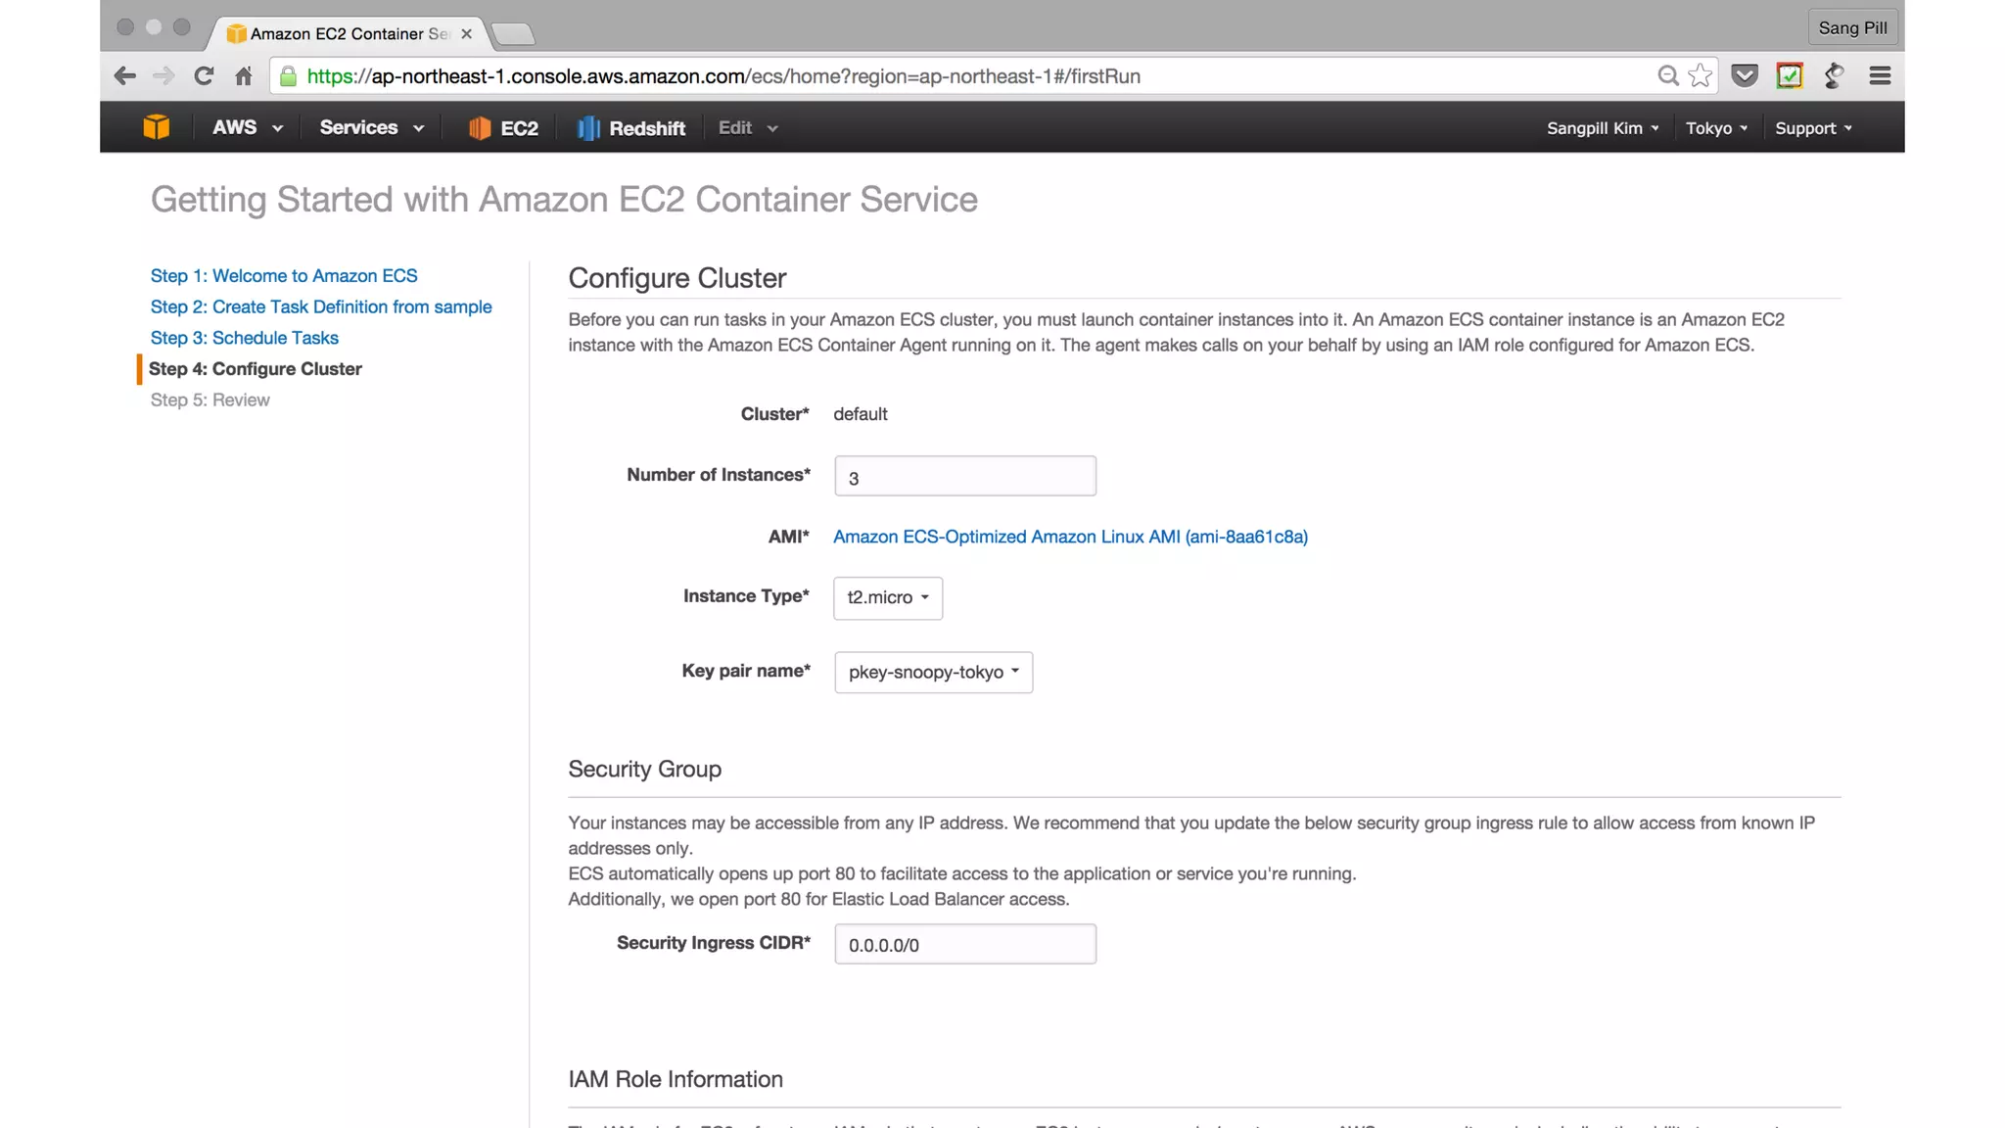Viewport: 2005px width, 1128px height.
Task: Expand the Instance Type dropdown
Action: (888, 597)
